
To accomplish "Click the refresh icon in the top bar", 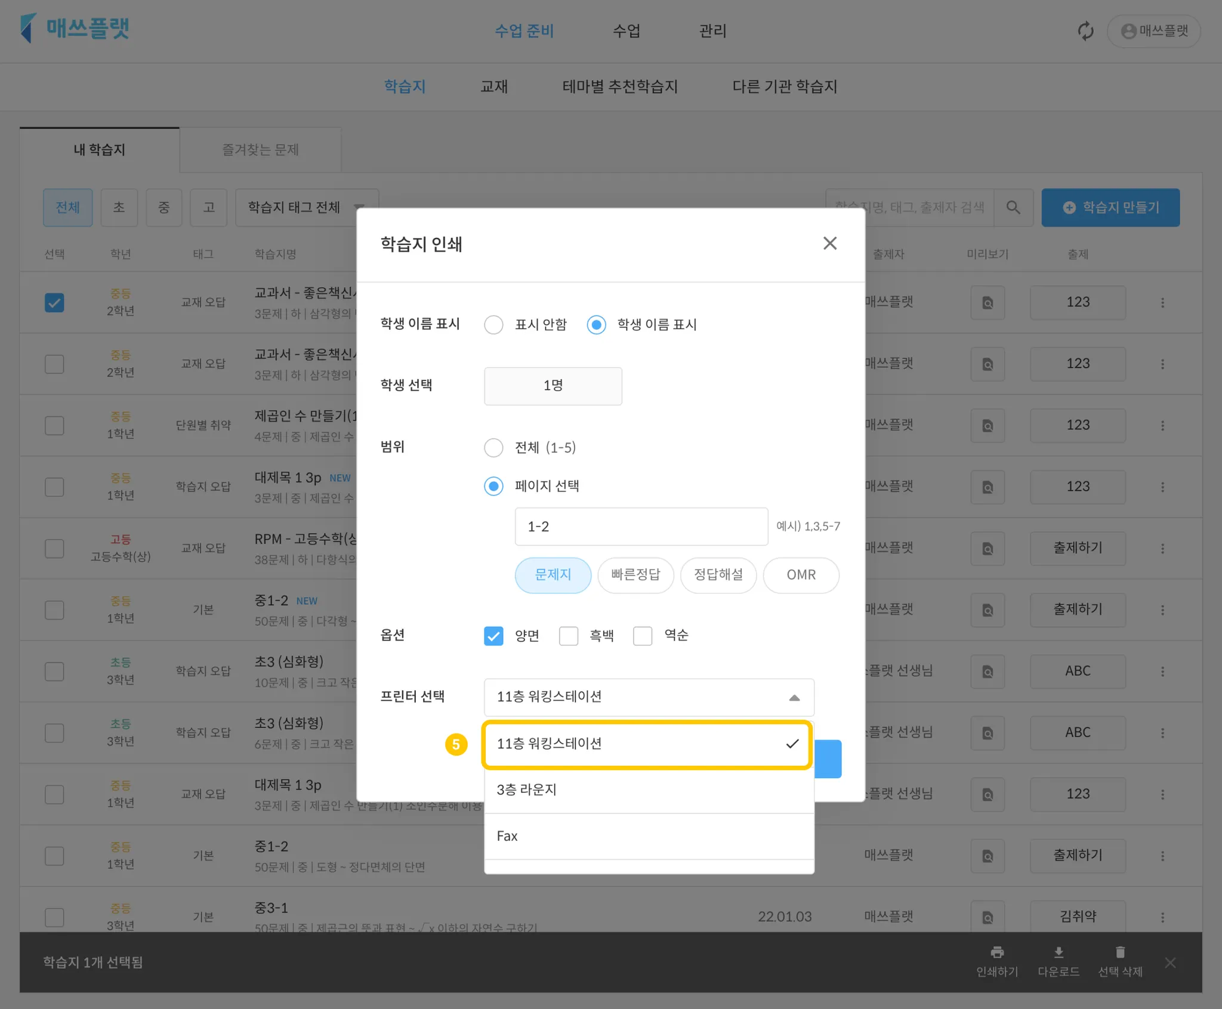I will [x=1085, y=31].
